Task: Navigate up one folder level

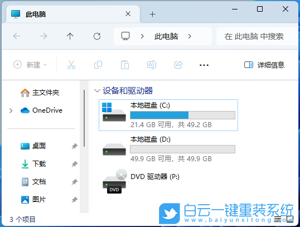Action: (x=70, y=36)
